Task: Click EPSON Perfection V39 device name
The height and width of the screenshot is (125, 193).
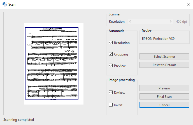Action: tap(158, 39)
